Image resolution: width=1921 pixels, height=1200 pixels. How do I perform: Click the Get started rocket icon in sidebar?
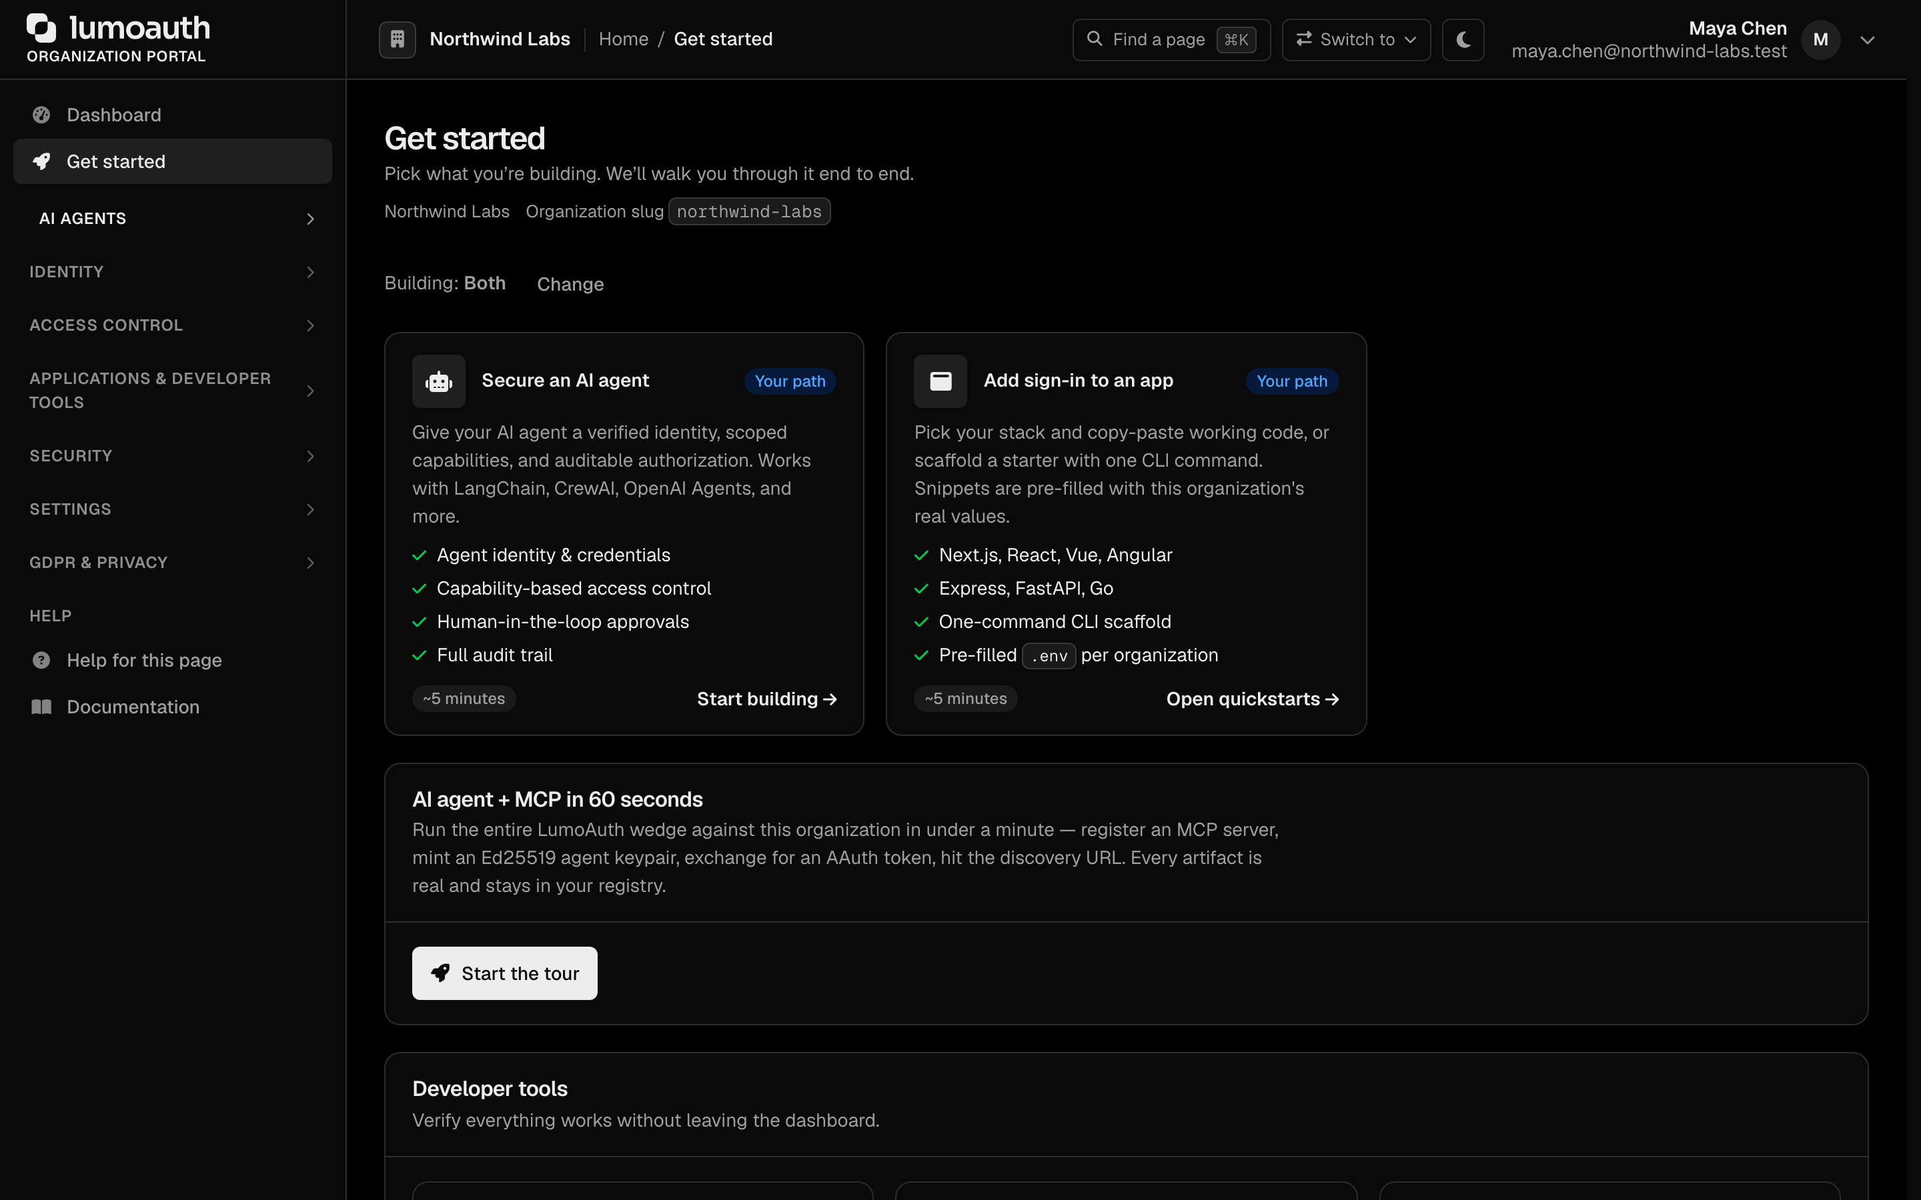tap(41, 161)
